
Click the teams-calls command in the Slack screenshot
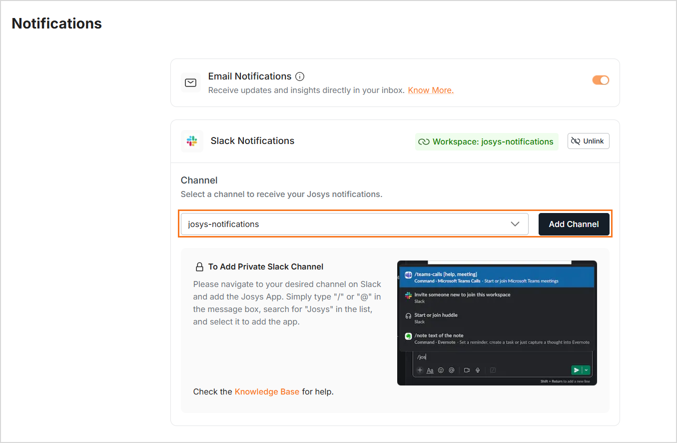(x=497, y=277)
